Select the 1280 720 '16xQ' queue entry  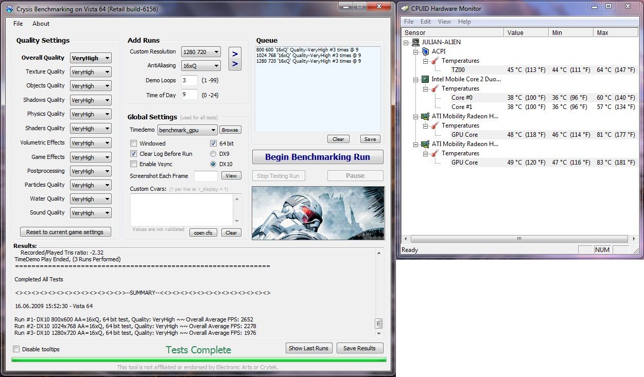(308, 61)
